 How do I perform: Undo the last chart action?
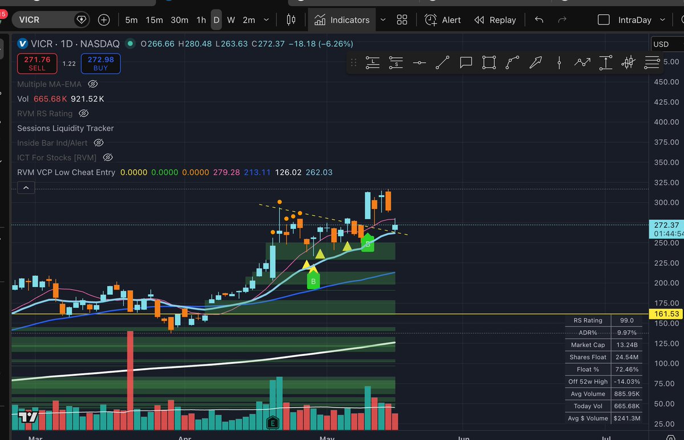pyautogui.click(x=539, y=20)
